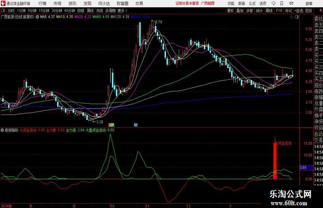Screen dimensions: 323x208
Task: Click the 3.28 low price label
Action: [100, 122]
